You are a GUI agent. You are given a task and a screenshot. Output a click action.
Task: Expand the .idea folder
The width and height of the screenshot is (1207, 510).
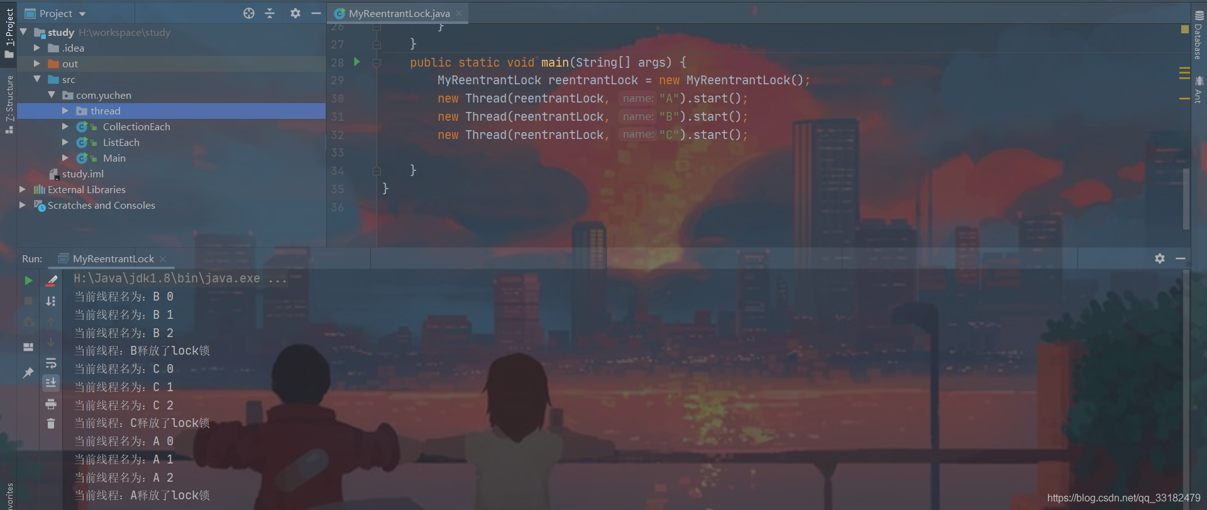tap(37, 48)
